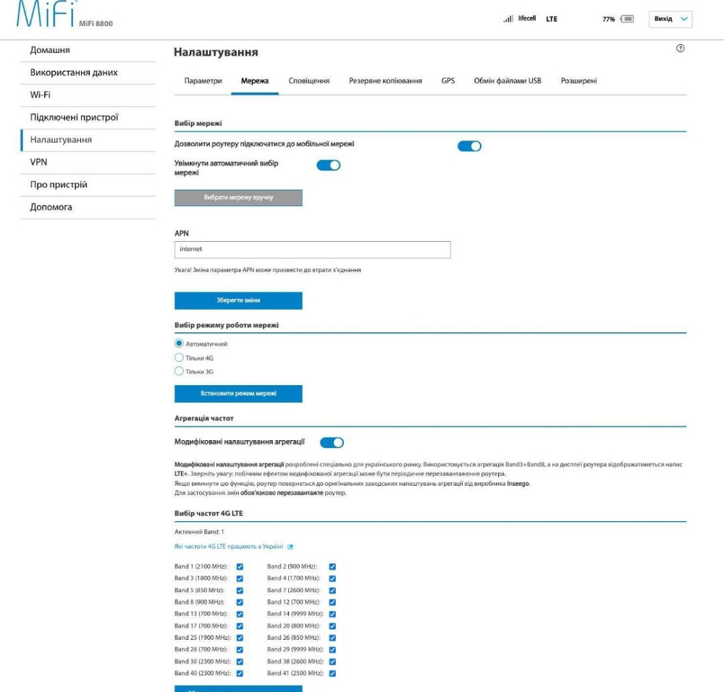Switch to the Параметри tab
The height and width of the screenshot is (692, 724).
203,81
